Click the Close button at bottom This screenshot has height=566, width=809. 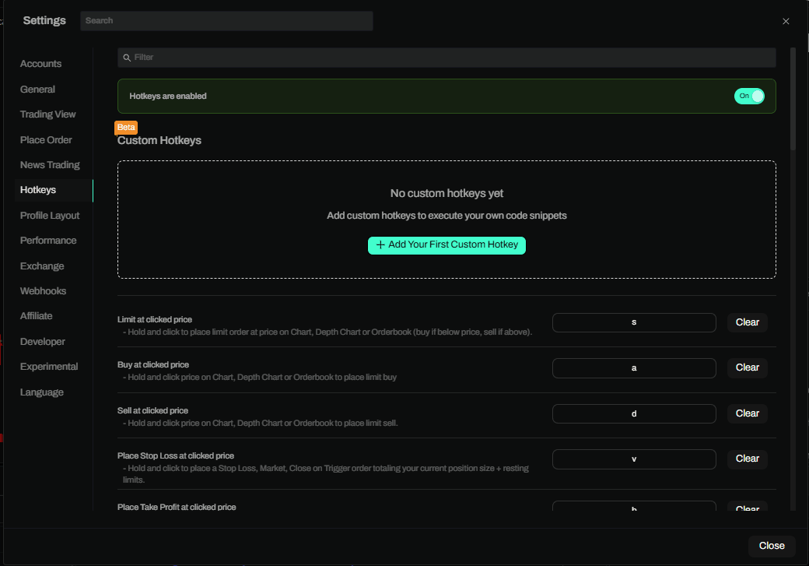coord(771,546)
